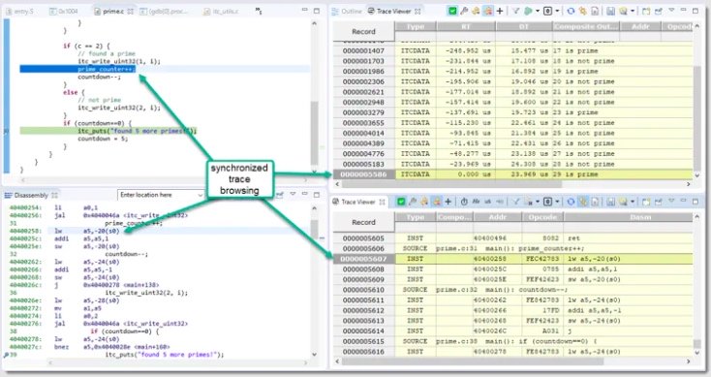Screen dimensions: 711x377
Task: Click the Addr column header in lower Trace Viewer
Action: point(497,217)
